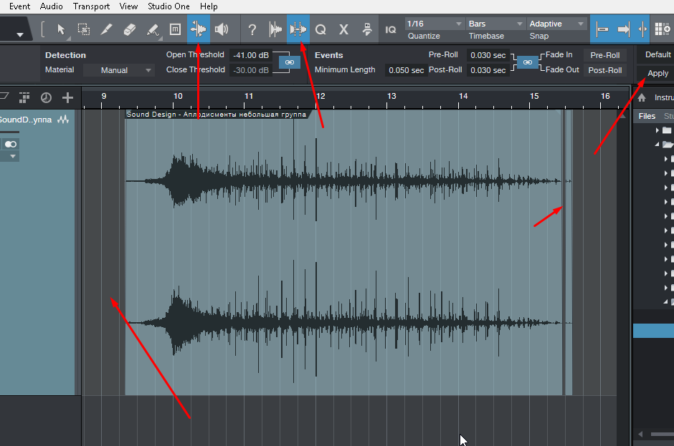Open the track dropdown below the stereo switch

pyautogui.click(x=13, y=156)
